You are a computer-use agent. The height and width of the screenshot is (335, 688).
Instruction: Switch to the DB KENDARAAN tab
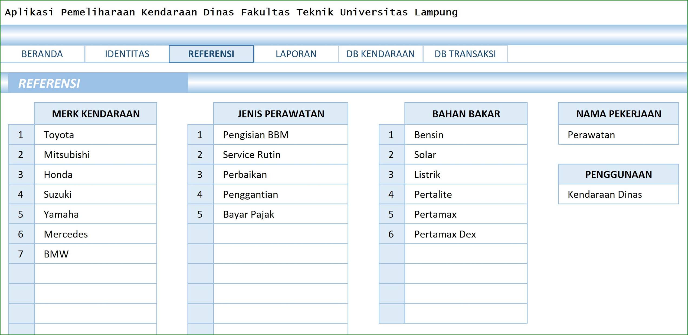[380, 54]
